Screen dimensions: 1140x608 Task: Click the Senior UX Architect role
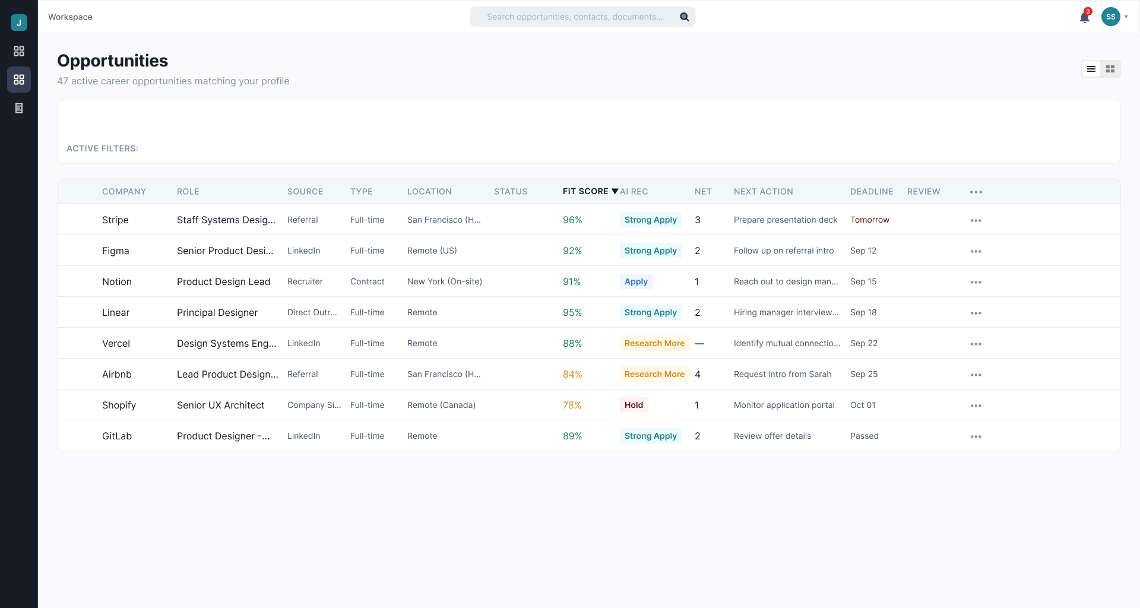coord(221,405)
